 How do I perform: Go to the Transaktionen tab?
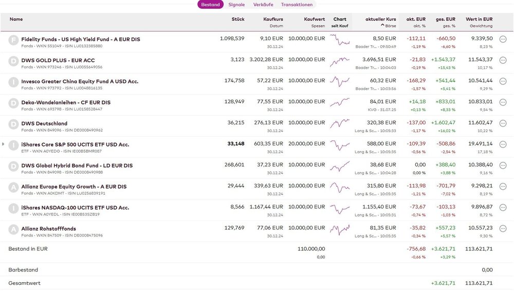pyautogui.click(x=297, y=5)
